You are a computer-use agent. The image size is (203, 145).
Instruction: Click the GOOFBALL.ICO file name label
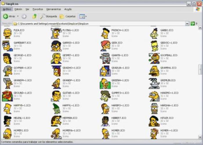tap(169, 55)
